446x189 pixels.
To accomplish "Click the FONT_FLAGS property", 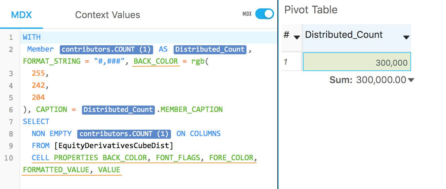I will [x=178, y=158].
